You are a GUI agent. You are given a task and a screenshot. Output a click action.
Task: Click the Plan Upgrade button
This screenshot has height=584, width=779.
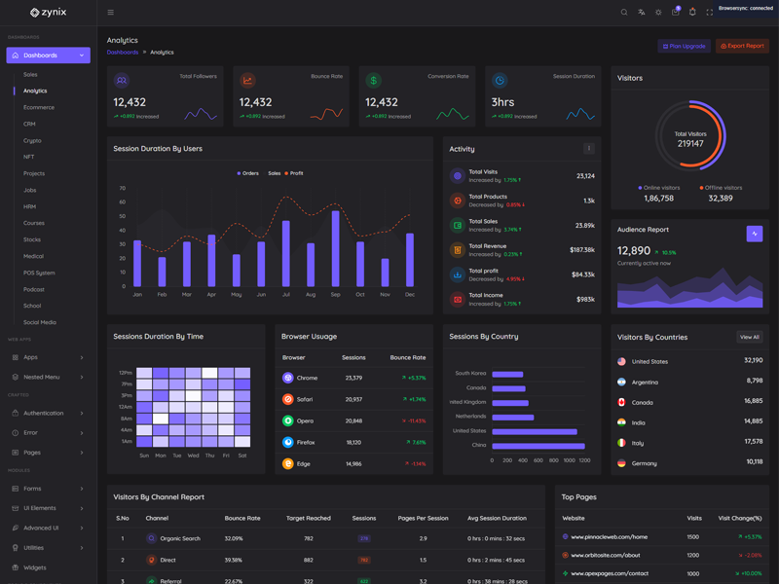[684, 46]
